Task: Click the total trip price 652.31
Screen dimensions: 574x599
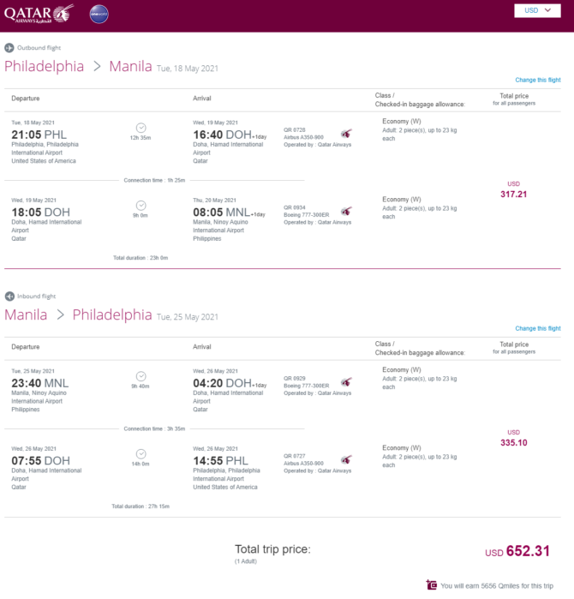Action: (528, 551)
